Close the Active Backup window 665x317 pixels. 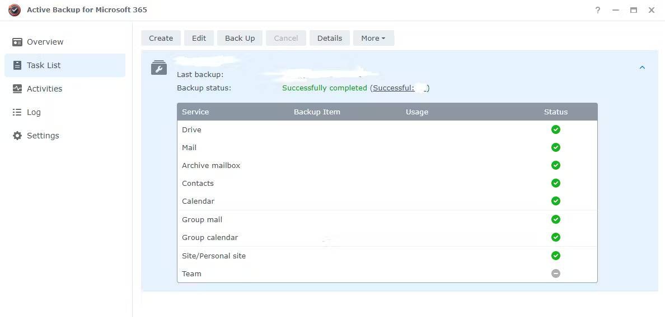(652, 10)
